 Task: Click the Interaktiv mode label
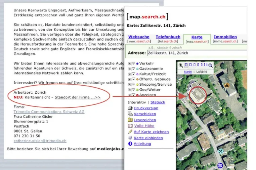coord(137,102)
